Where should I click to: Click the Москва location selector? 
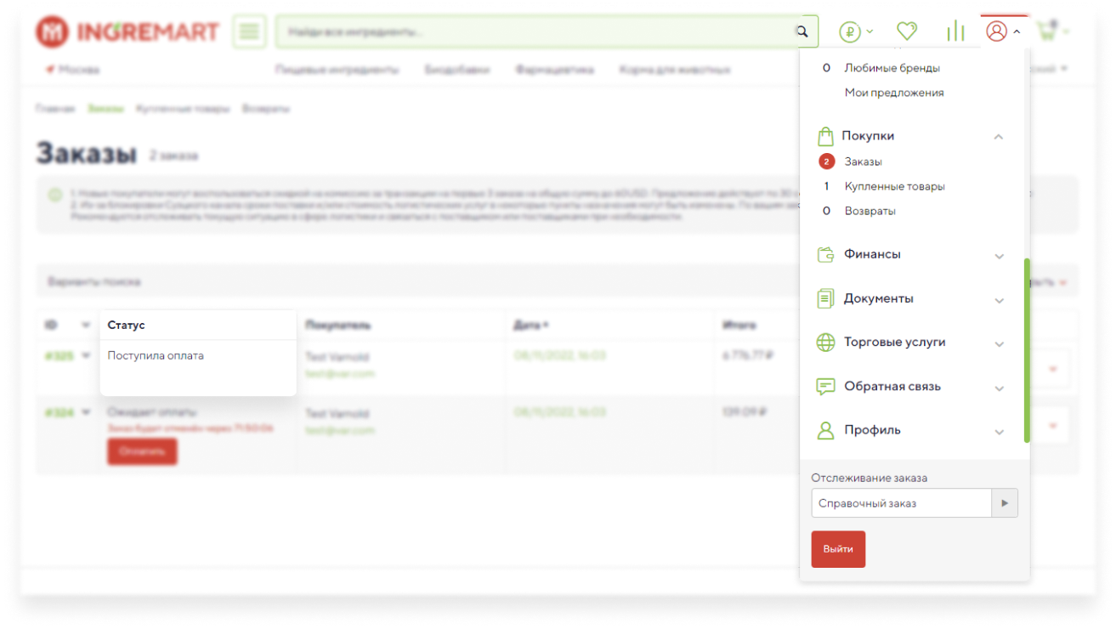tap(73, 70)
